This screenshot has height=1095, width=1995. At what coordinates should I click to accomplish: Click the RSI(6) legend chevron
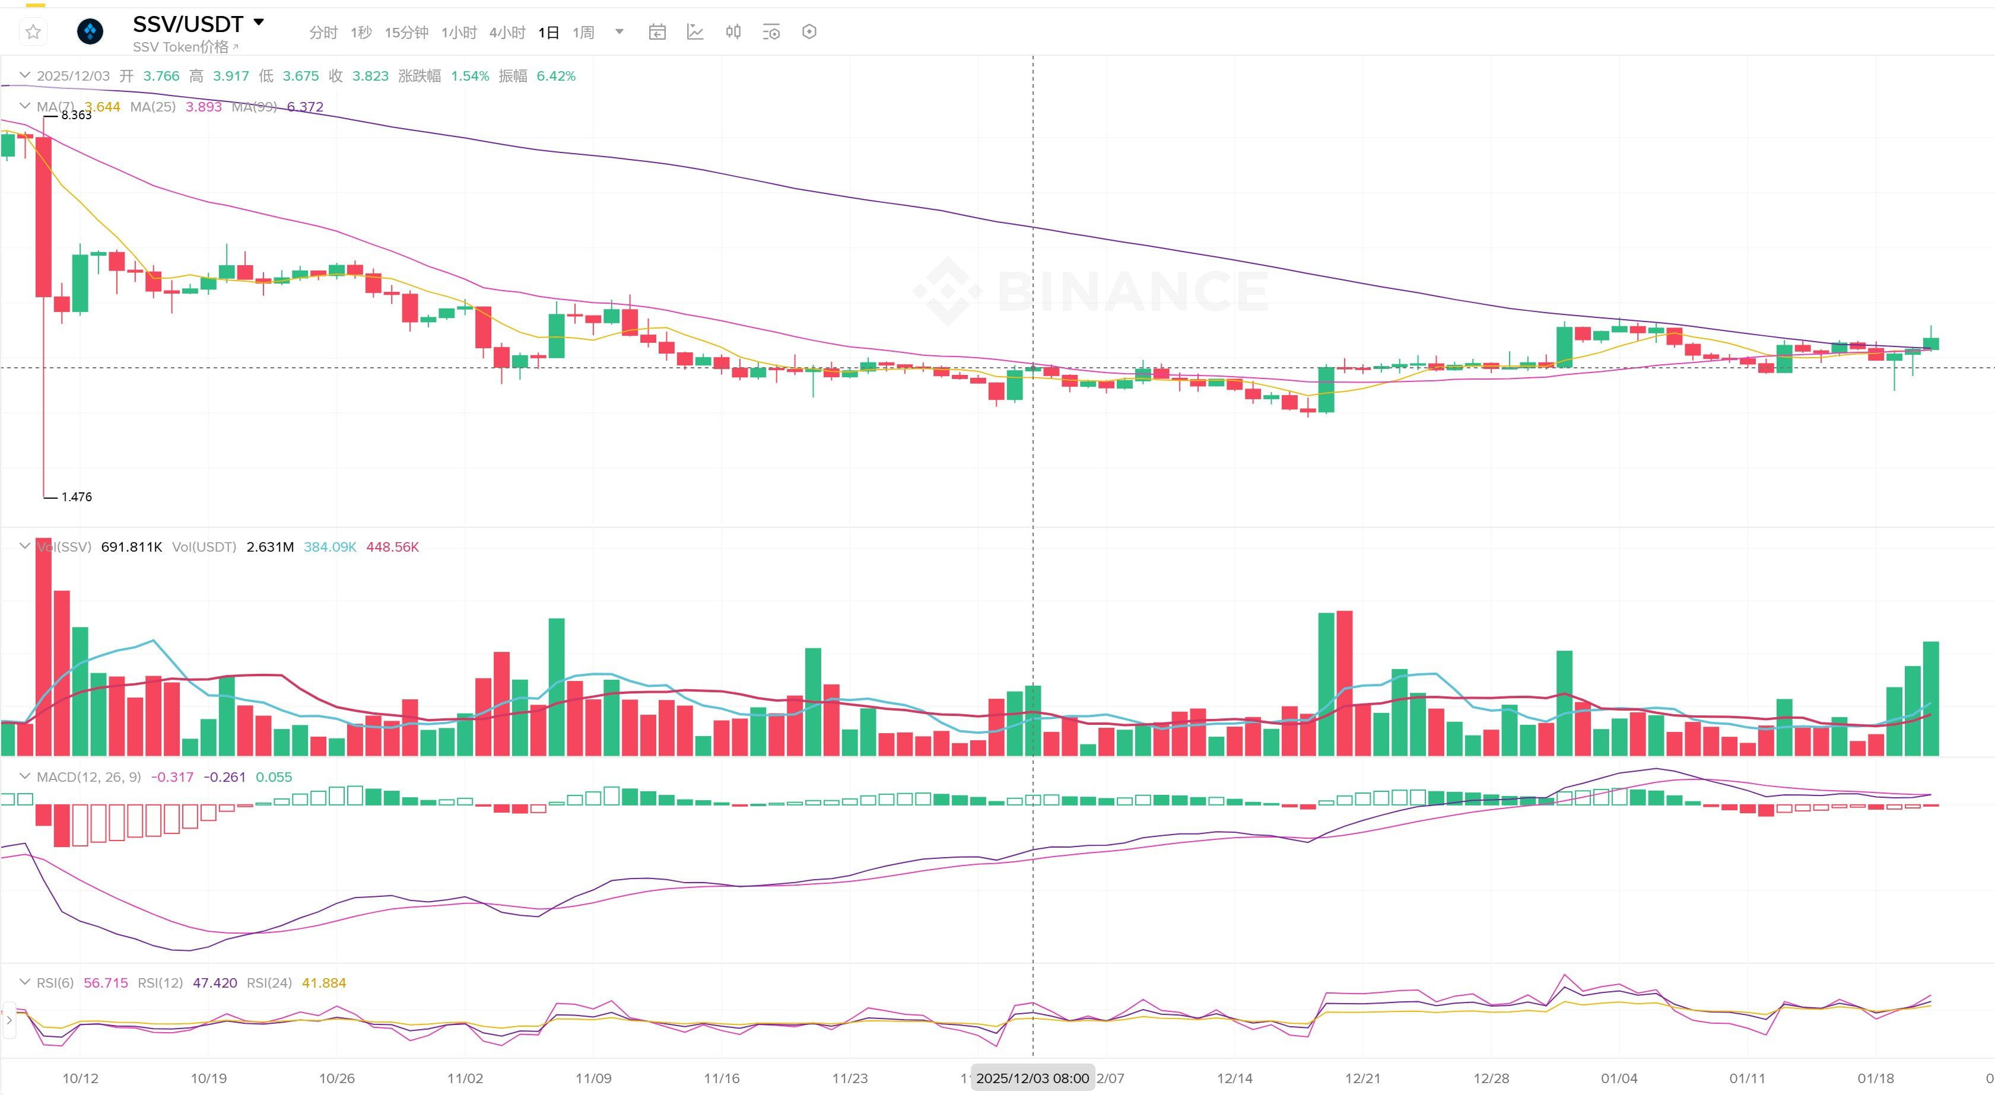[25, 982]
